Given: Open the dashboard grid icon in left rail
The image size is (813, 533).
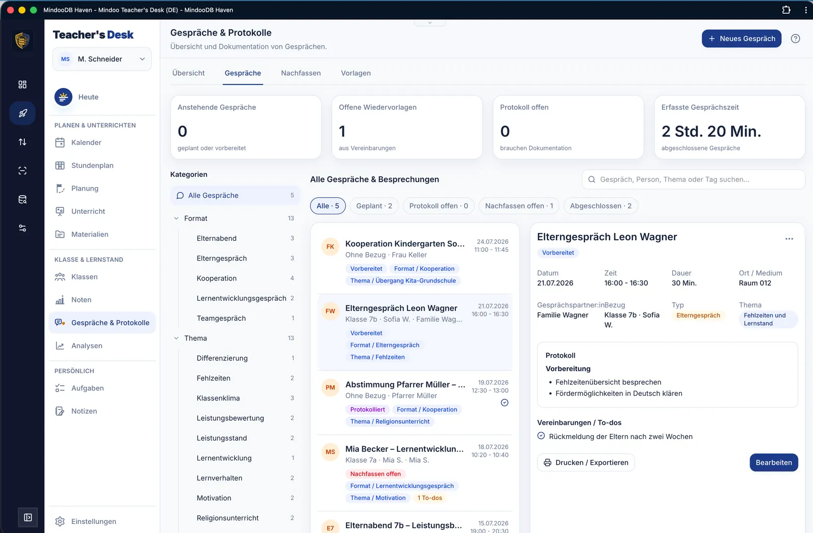Looking at the screenshot, I should coord(22,84).
